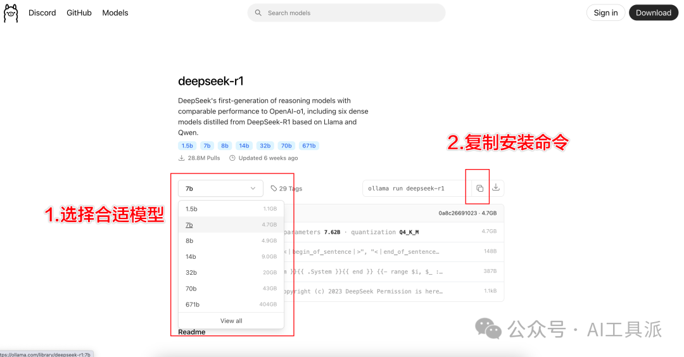The width and height of the screenshot is (684, 357).
Task: Click the Updated 6 weeks ago text
Action: point(269,158)
